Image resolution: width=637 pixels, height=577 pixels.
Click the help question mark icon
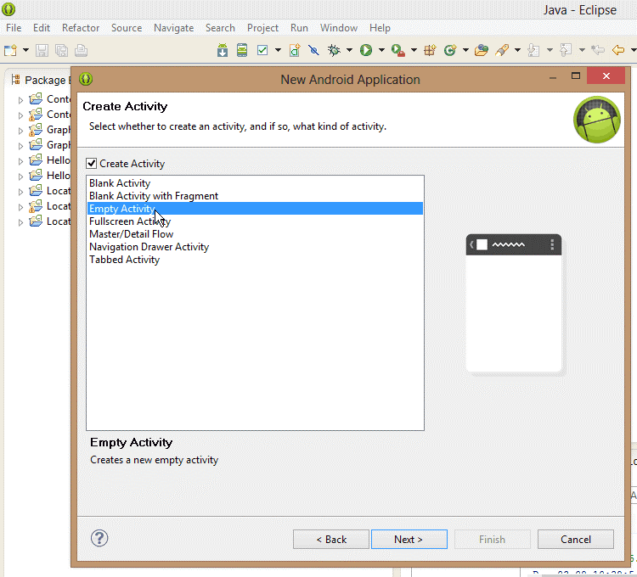pos(99,538)
